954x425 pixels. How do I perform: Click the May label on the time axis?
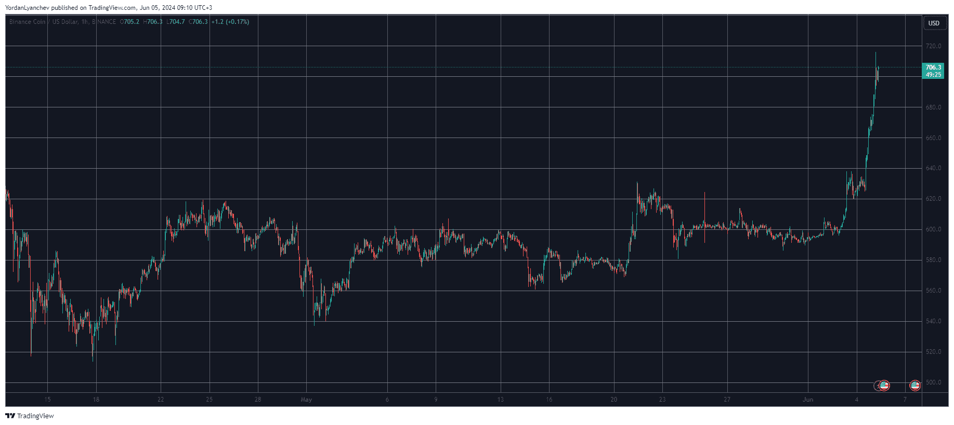306,400
